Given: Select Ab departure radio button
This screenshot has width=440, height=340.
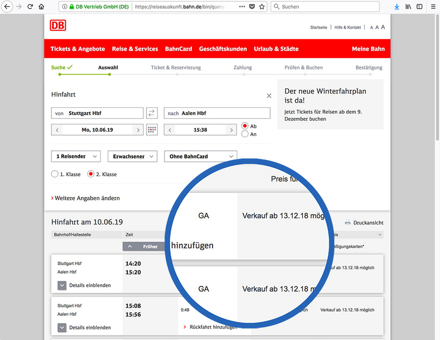Looking at the screenshot, I should tap(245, 126).
